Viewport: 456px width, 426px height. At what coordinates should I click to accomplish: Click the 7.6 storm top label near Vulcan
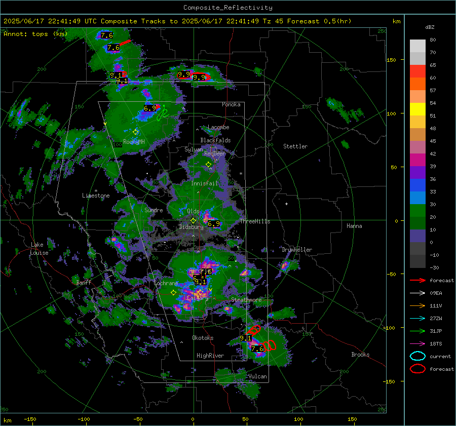[x=257, y=348]
